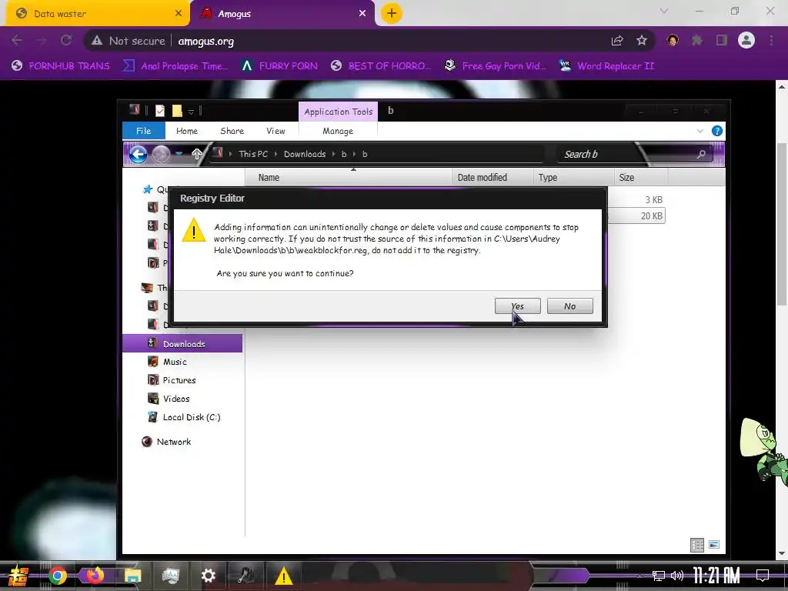Click the Not secure warning icon

pos(97,41)
